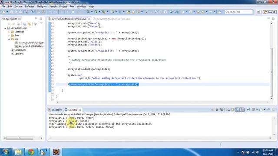The height and width of the screenshot is (156, 278).
Task: Open the Source menu
Action: (x=19, y=6)
